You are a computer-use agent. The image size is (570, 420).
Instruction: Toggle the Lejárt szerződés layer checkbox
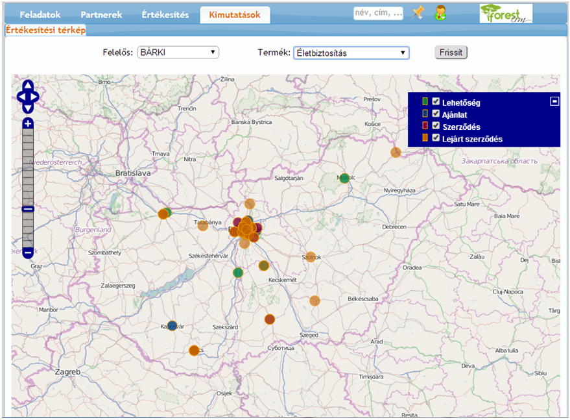pos(436,138)
